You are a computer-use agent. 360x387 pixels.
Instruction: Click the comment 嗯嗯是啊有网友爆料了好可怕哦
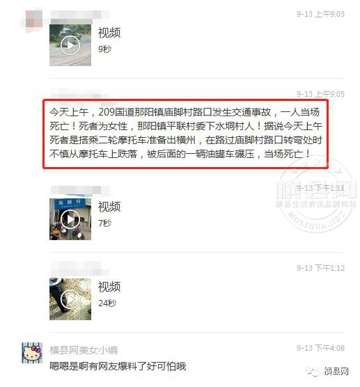click(118, 366)
